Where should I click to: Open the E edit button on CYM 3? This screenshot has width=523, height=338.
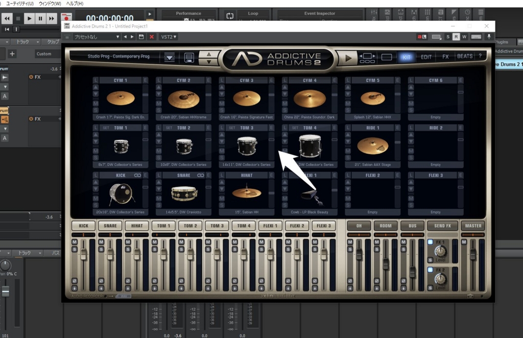click(x=272, y=80)
